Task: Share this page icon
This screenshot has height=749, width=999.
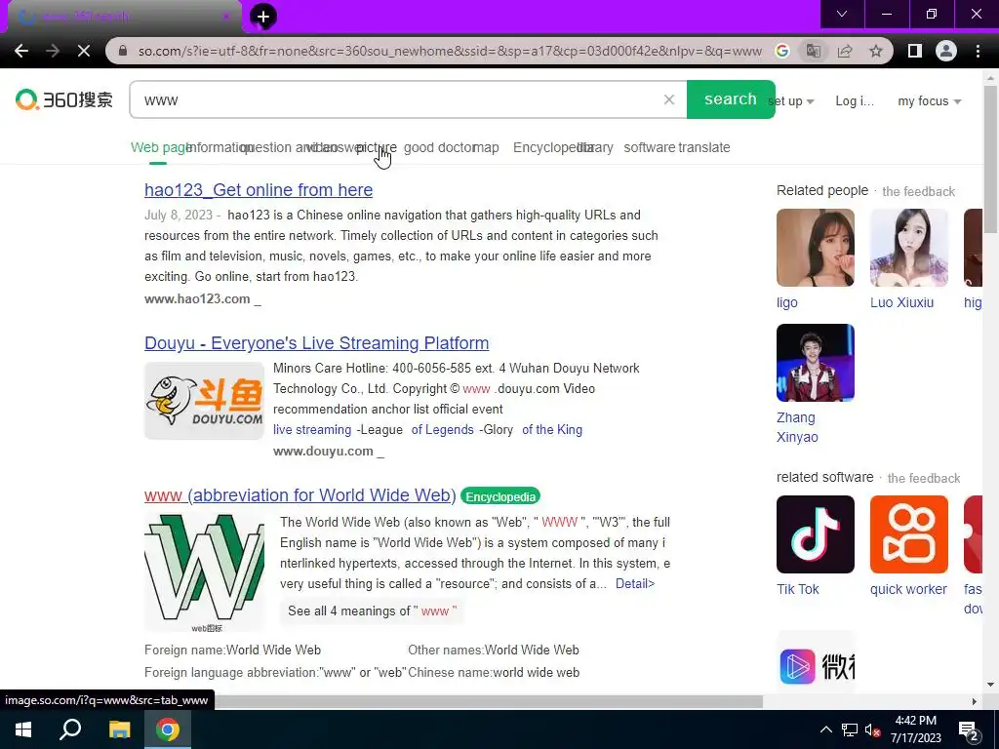Action: 845,51
